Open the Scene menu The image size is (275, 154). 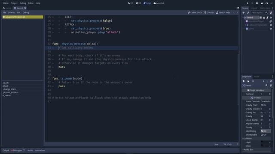click(x=6, y=3)
